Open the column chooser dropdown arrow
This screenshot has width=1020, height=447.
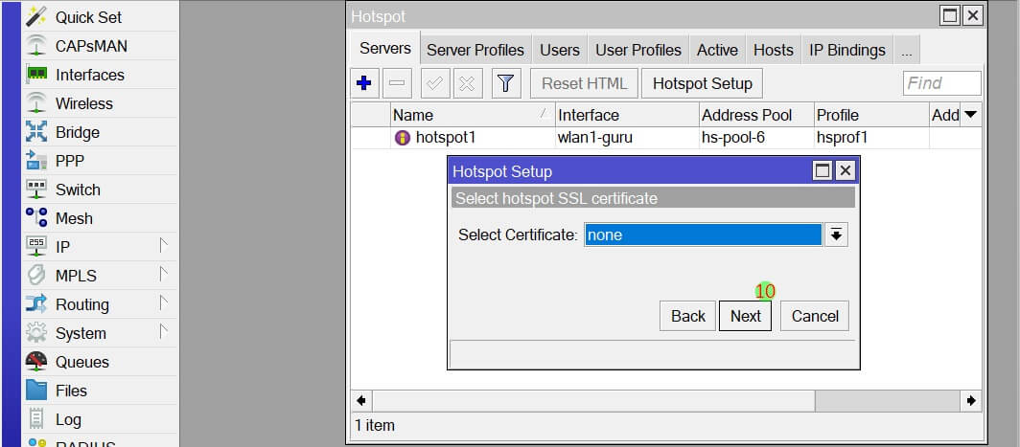(970, 115)
